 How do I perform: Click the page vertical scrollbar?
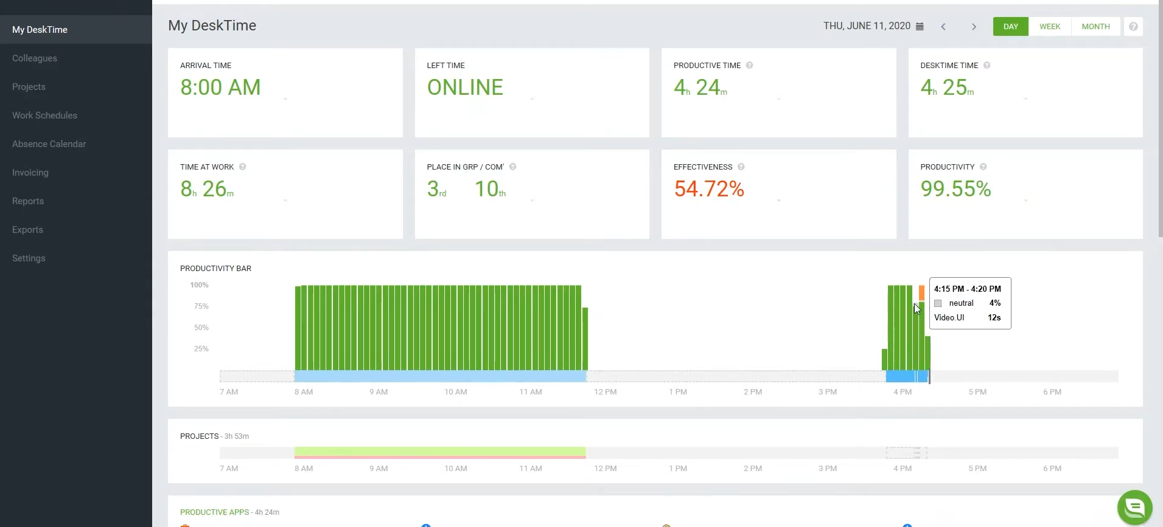[1160, 119]
